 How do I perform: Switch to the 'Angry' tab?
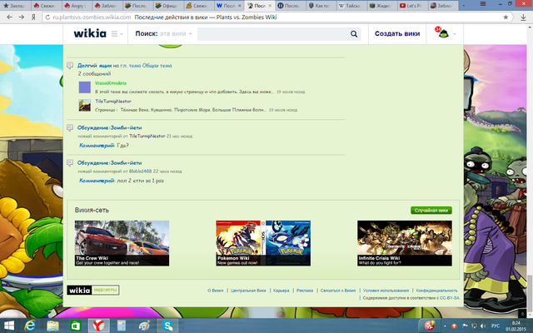click(x=77, y=6)
